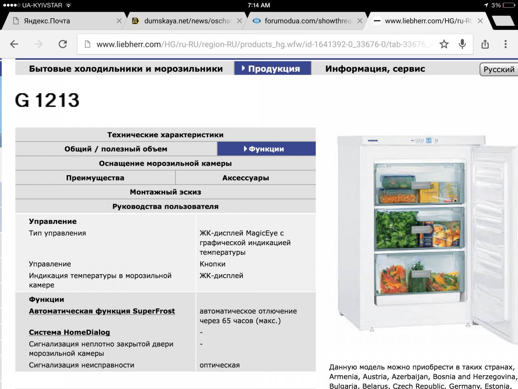The image size is (518, 389).
Task: Expand the Продукция menu
Action: (x=272, y=68)
